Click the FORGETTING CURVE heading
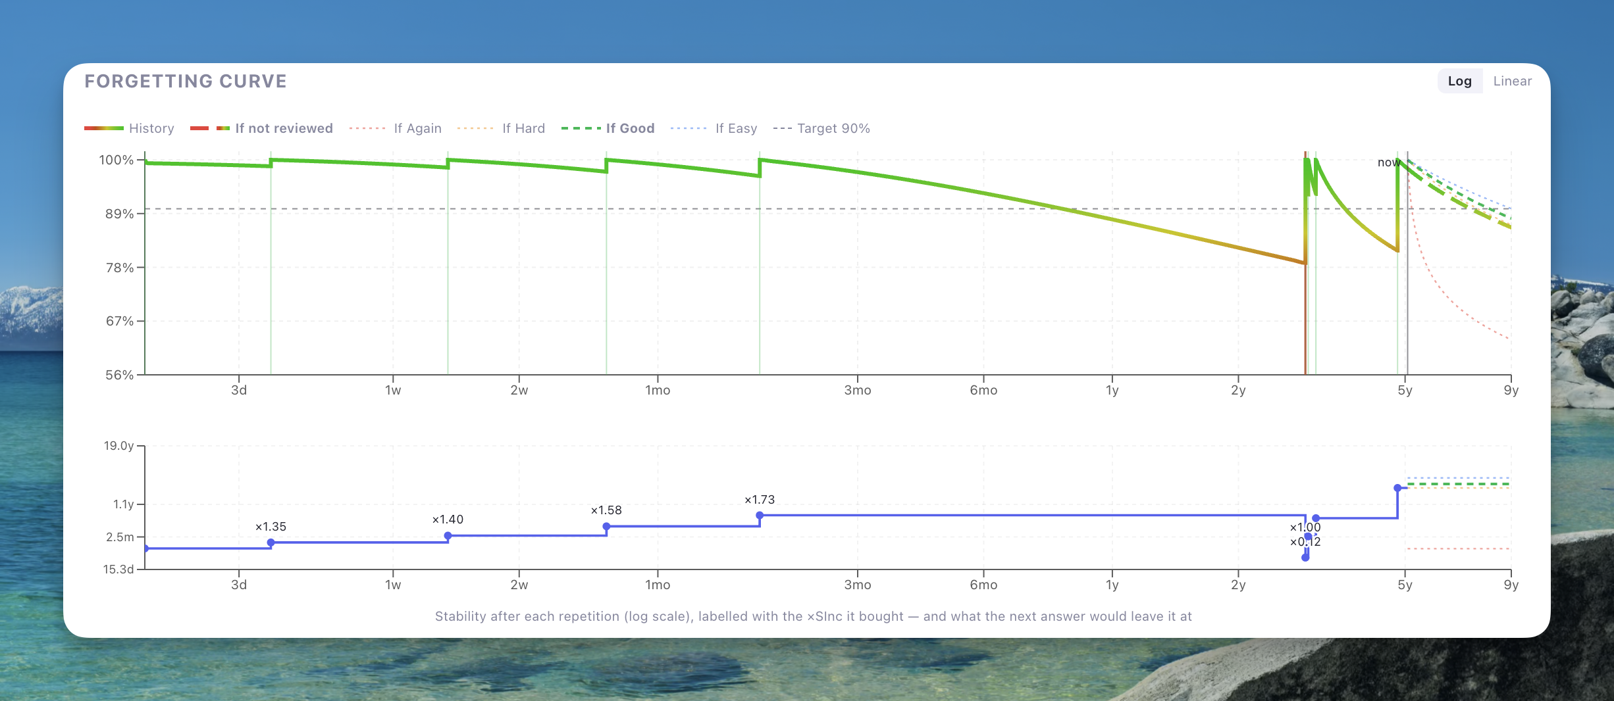 coord(186,81)
